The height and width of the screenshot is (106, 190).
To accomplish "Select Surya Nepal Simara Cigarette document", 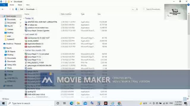I will (x=38, y=31).
